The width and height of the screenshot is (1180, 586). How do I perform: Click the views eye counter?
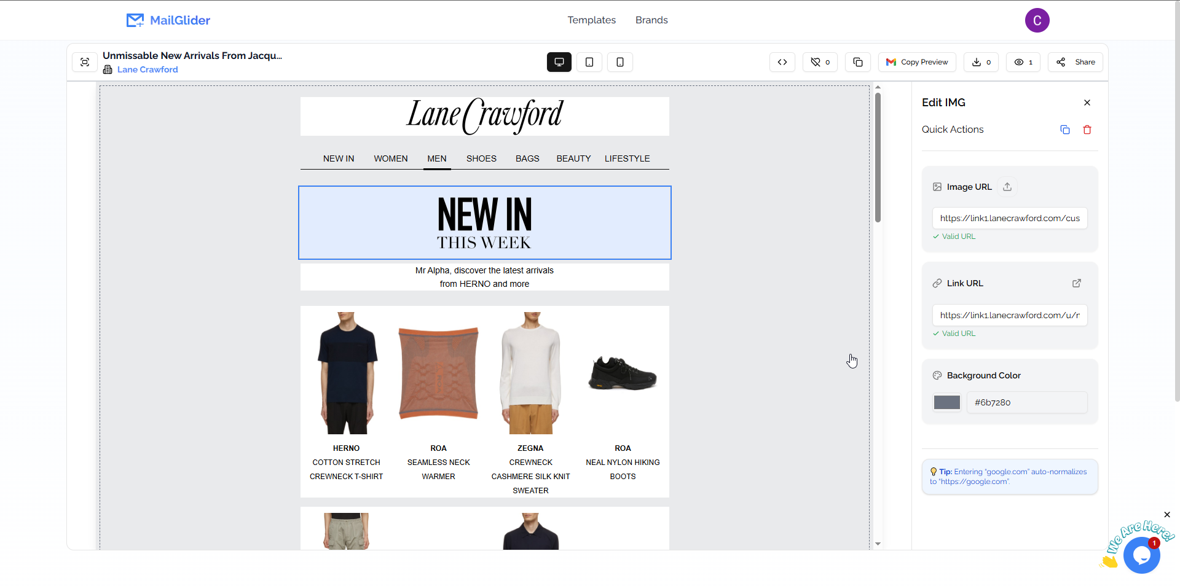(x=1023, y=62)
